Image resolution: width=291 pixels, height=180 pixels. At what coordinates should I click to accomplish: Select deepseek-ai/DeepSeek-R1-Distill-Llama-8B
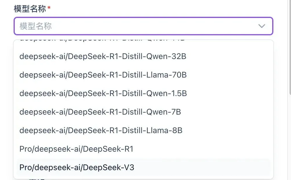point(101,131)
